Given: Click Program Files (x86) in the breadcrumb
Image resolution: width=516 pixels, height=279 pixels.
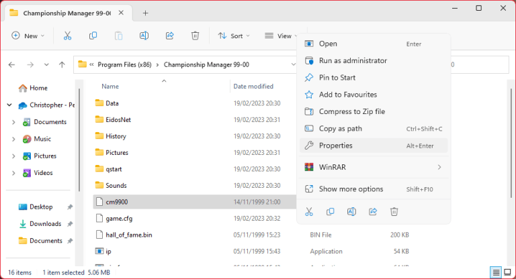Looking at the screenshot, I should coord(124,65).
